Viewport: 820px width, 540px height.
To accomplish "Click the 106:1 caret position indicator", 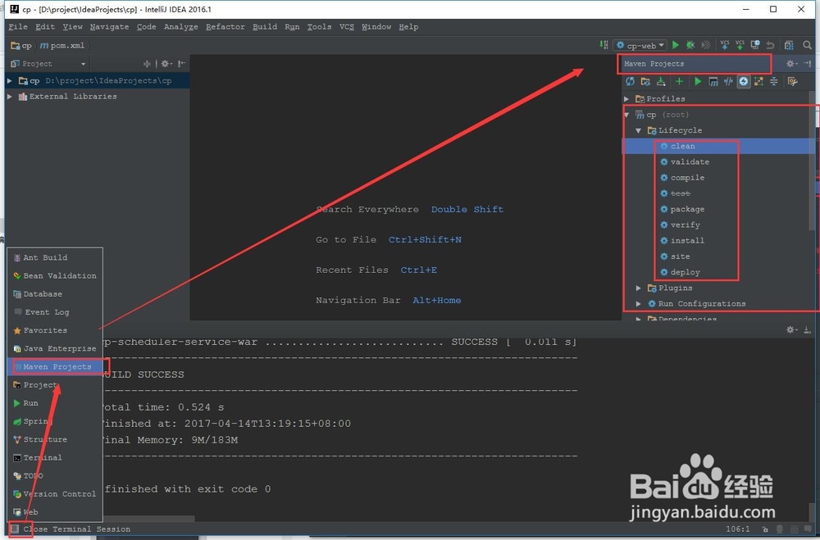I will pos(737,529).
